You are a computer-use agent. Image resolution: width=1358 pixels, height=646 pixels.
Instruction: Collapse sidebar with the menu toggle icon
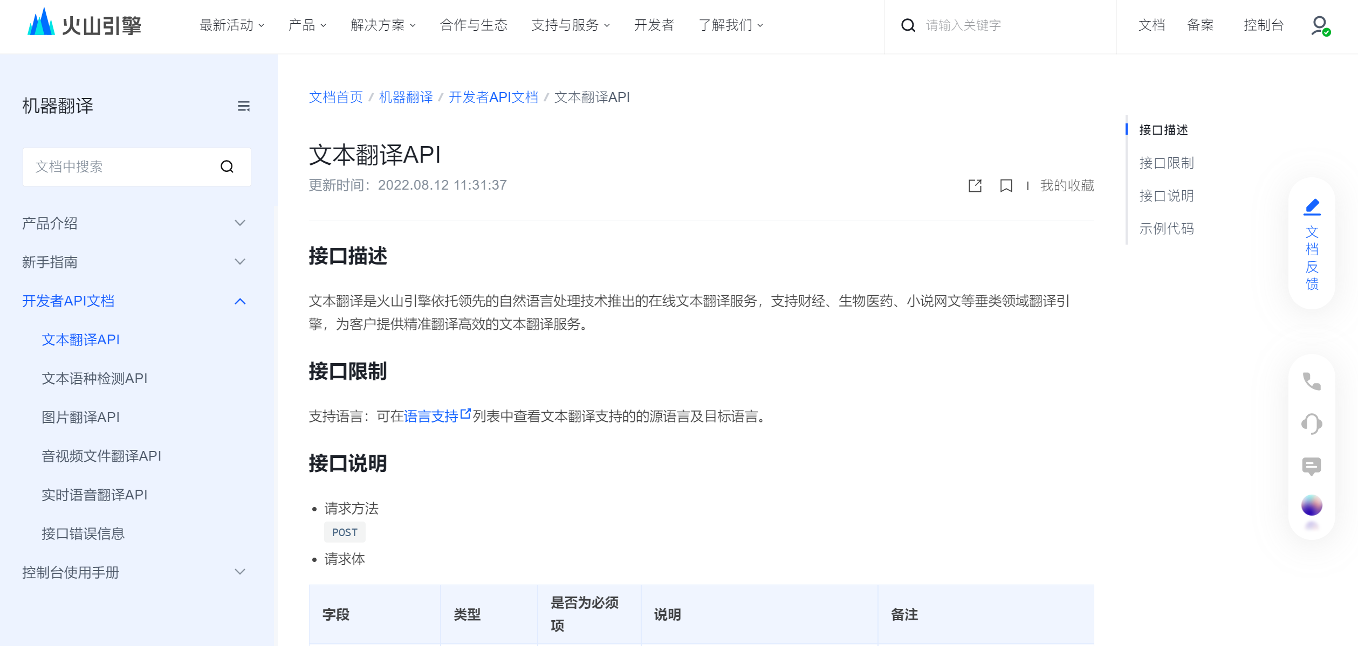[x=244, y=106]
